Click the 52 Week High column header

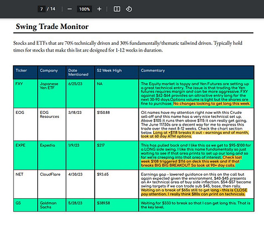[x=116, y=72]
